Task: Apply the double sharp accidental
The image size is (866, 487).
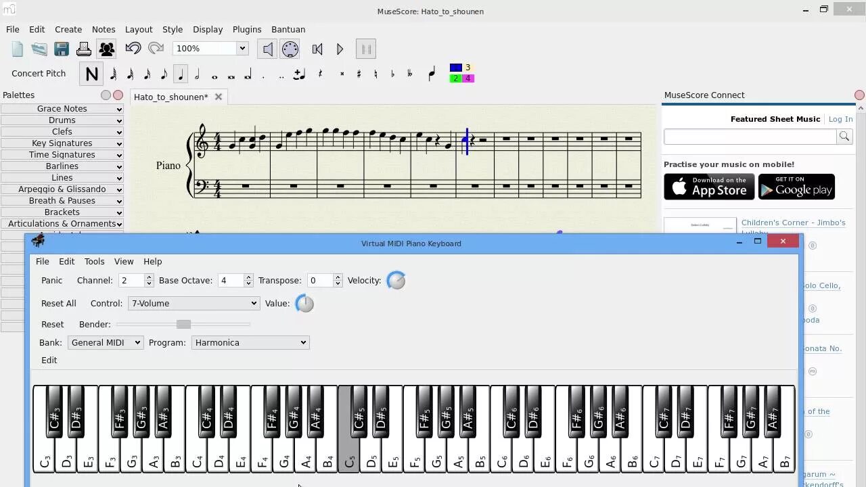Action: 342,74
